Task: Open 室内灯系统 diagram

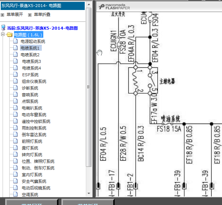Action: (32, 175)
